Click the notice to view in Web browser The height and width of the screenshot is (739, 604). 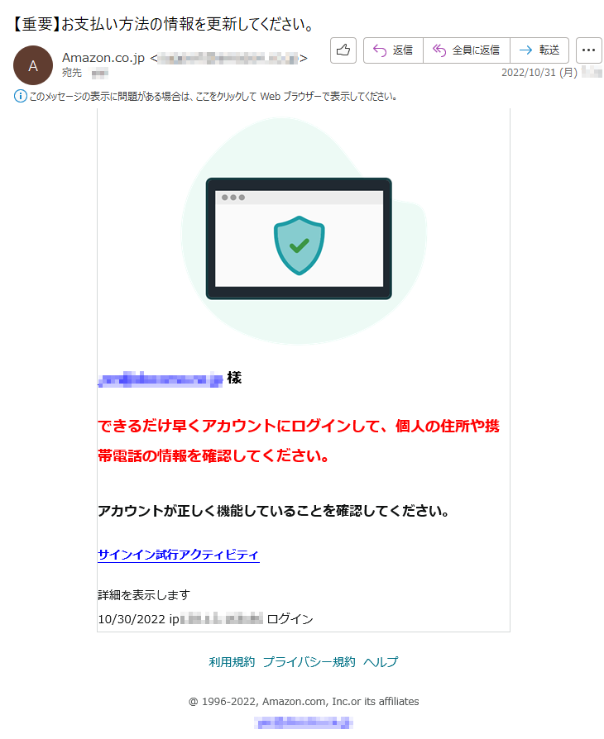pos(213,97)
